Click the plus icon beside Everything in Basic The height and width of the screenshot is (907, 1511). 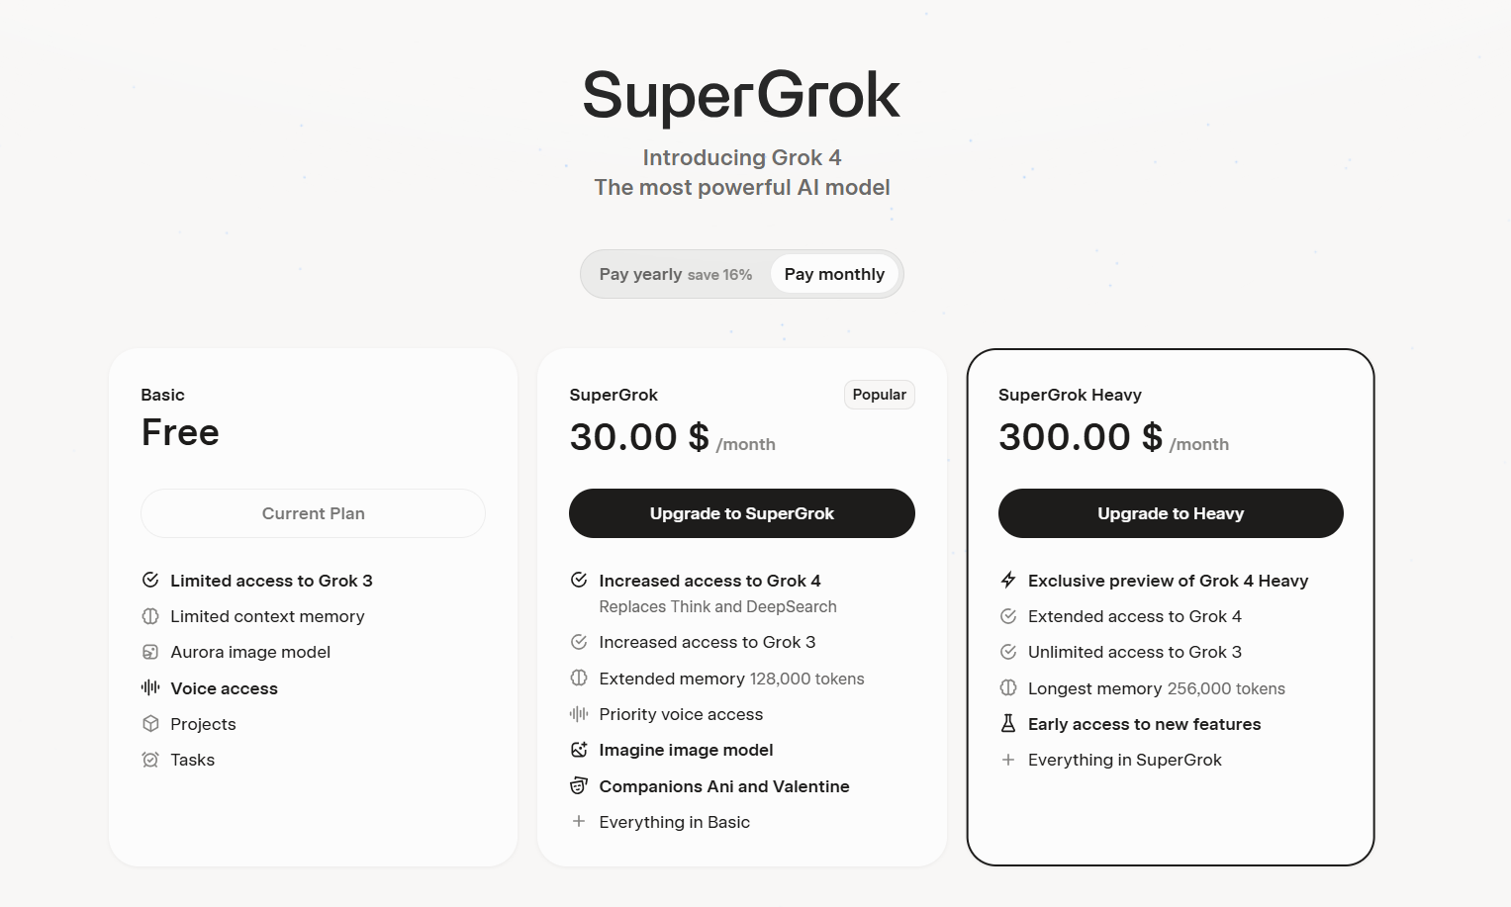pos(579,821)
